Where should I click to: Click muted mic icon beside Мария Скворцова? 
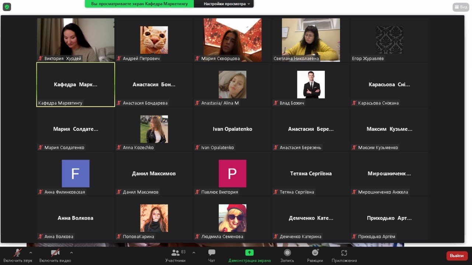[x=198, y=59]
